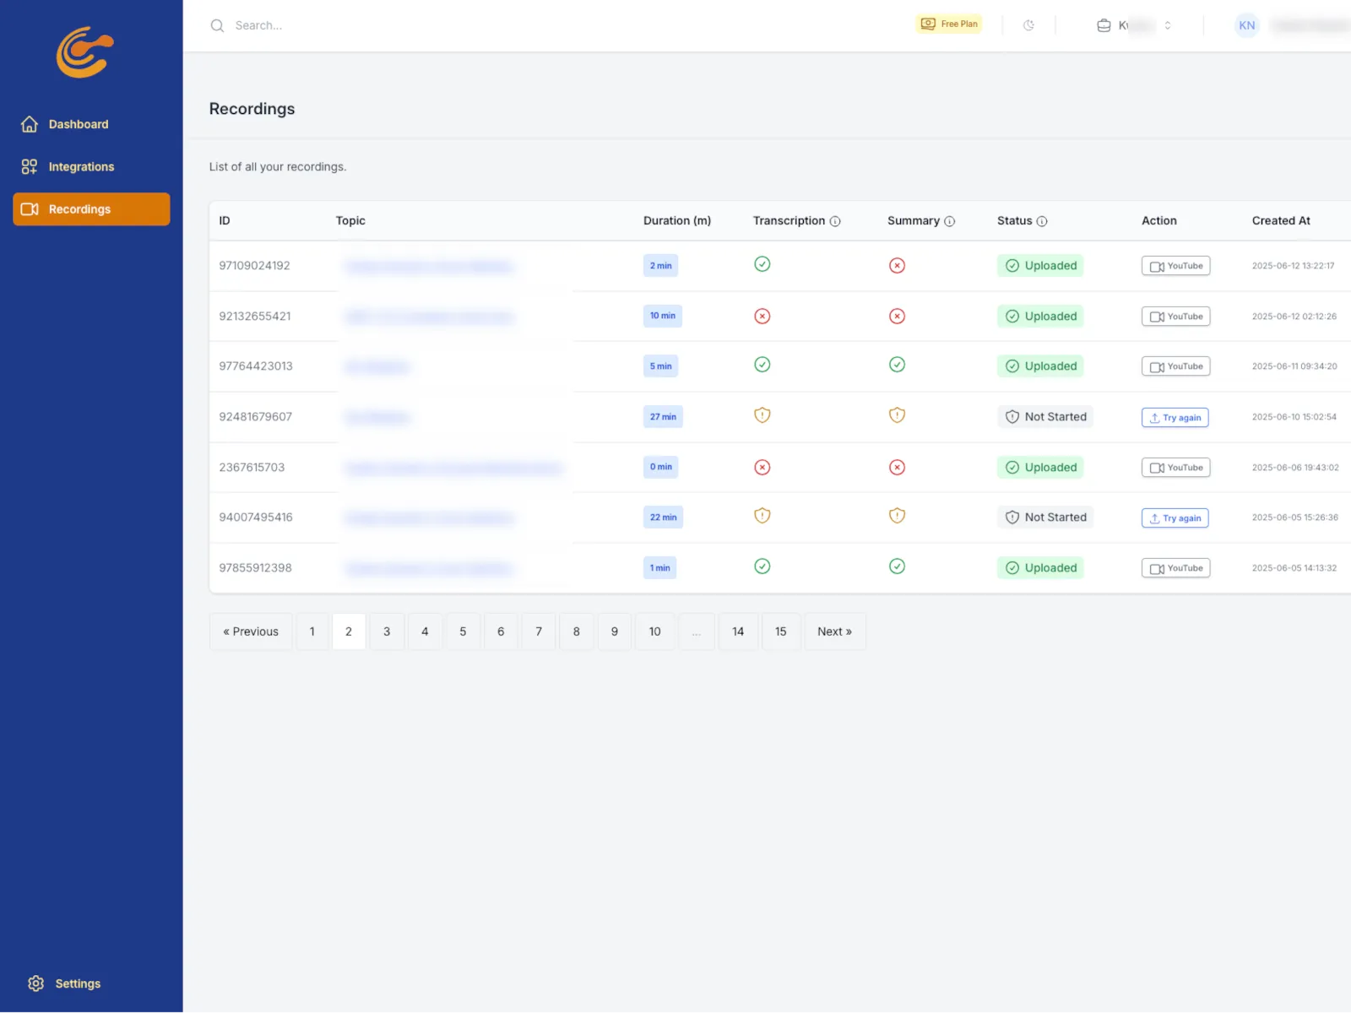The width and height of the screenshot is (1351, 1013).
Task: Click YouTube button for recording 92132655421
Action: click(x=1176, y=317)
